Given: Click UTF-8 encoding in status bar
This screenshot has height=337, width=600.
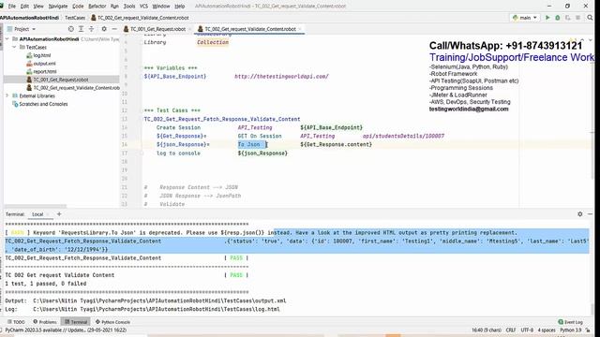Looking at the screenshot, I should pos(527,330).
